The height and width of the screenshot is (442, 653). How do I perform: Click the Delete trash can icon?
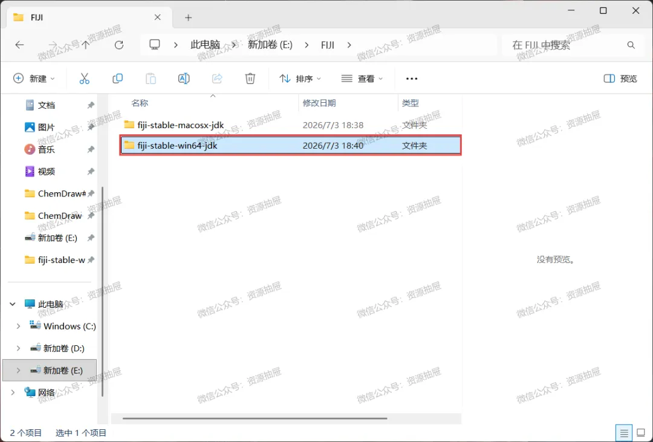250,79
